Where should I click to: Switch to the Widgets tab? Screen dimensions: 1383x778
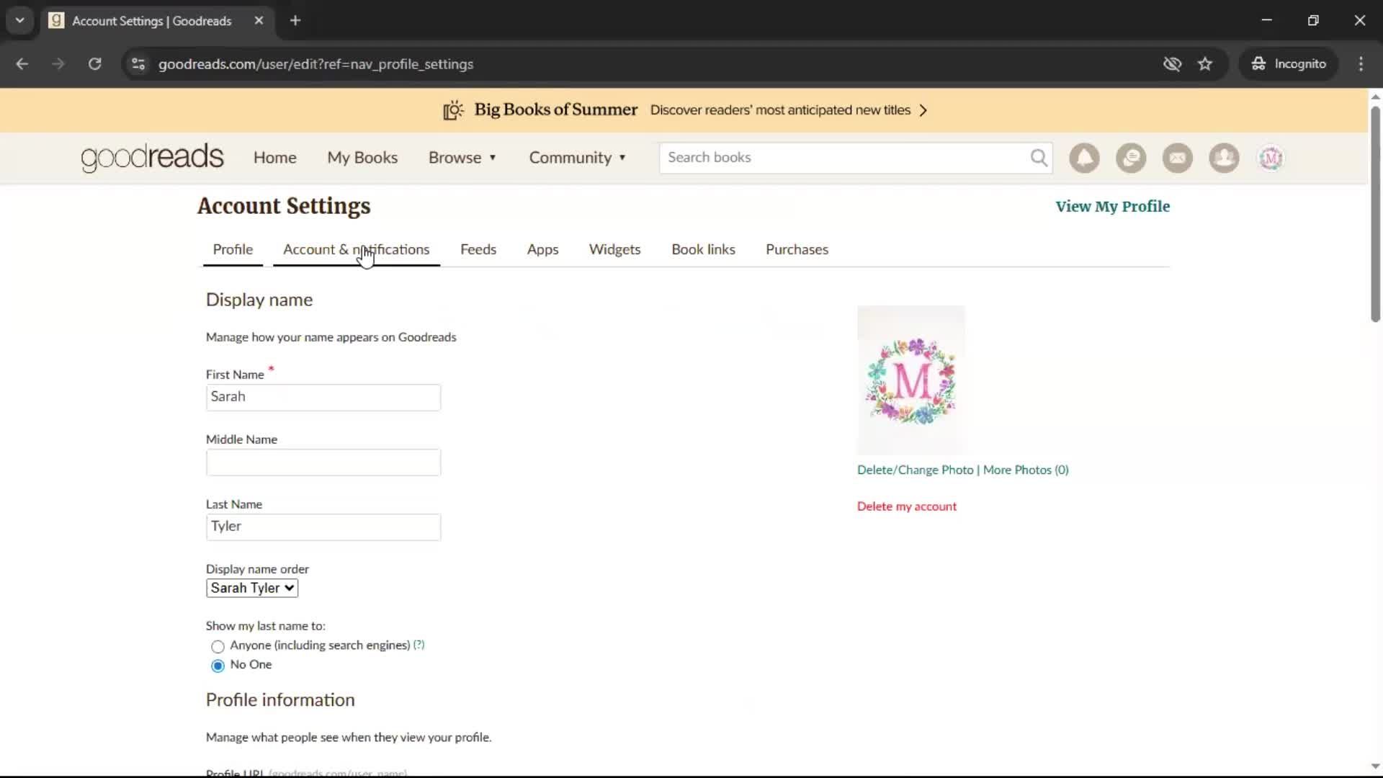615,249
